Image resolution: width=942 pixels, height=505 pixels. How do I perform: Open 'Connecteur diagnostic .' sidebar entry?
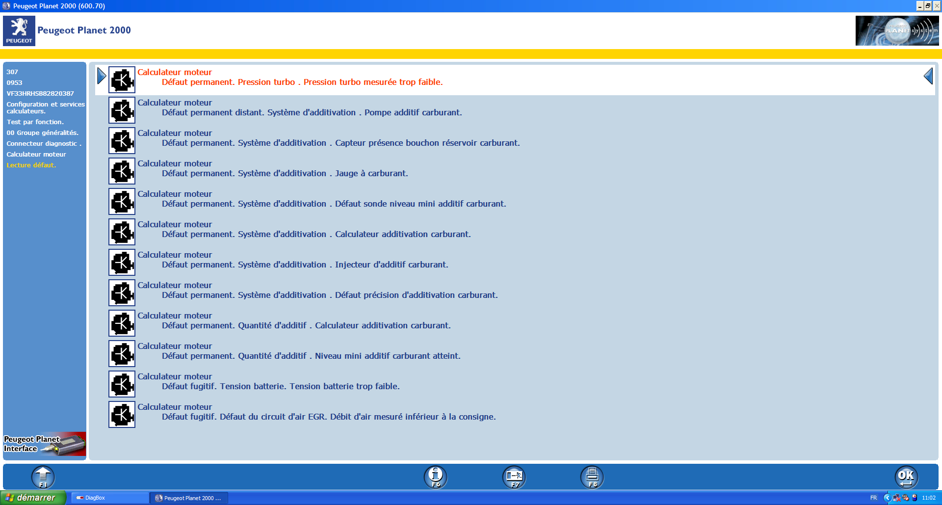44,143
